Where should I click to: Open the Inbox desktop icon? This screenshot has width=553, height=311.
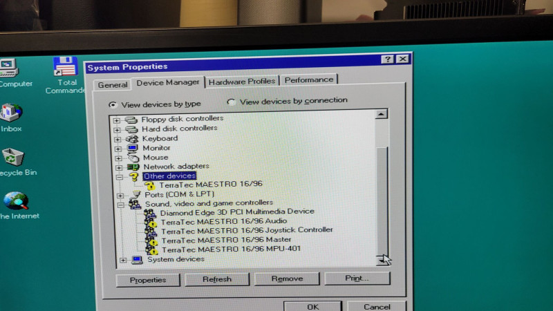pyautogui.click(x=11, y=117)
